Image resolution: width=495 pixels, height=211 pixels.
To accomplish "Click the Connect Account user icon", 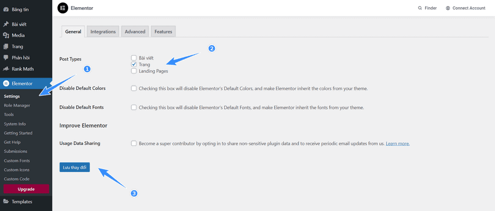I will pos(448,8).
